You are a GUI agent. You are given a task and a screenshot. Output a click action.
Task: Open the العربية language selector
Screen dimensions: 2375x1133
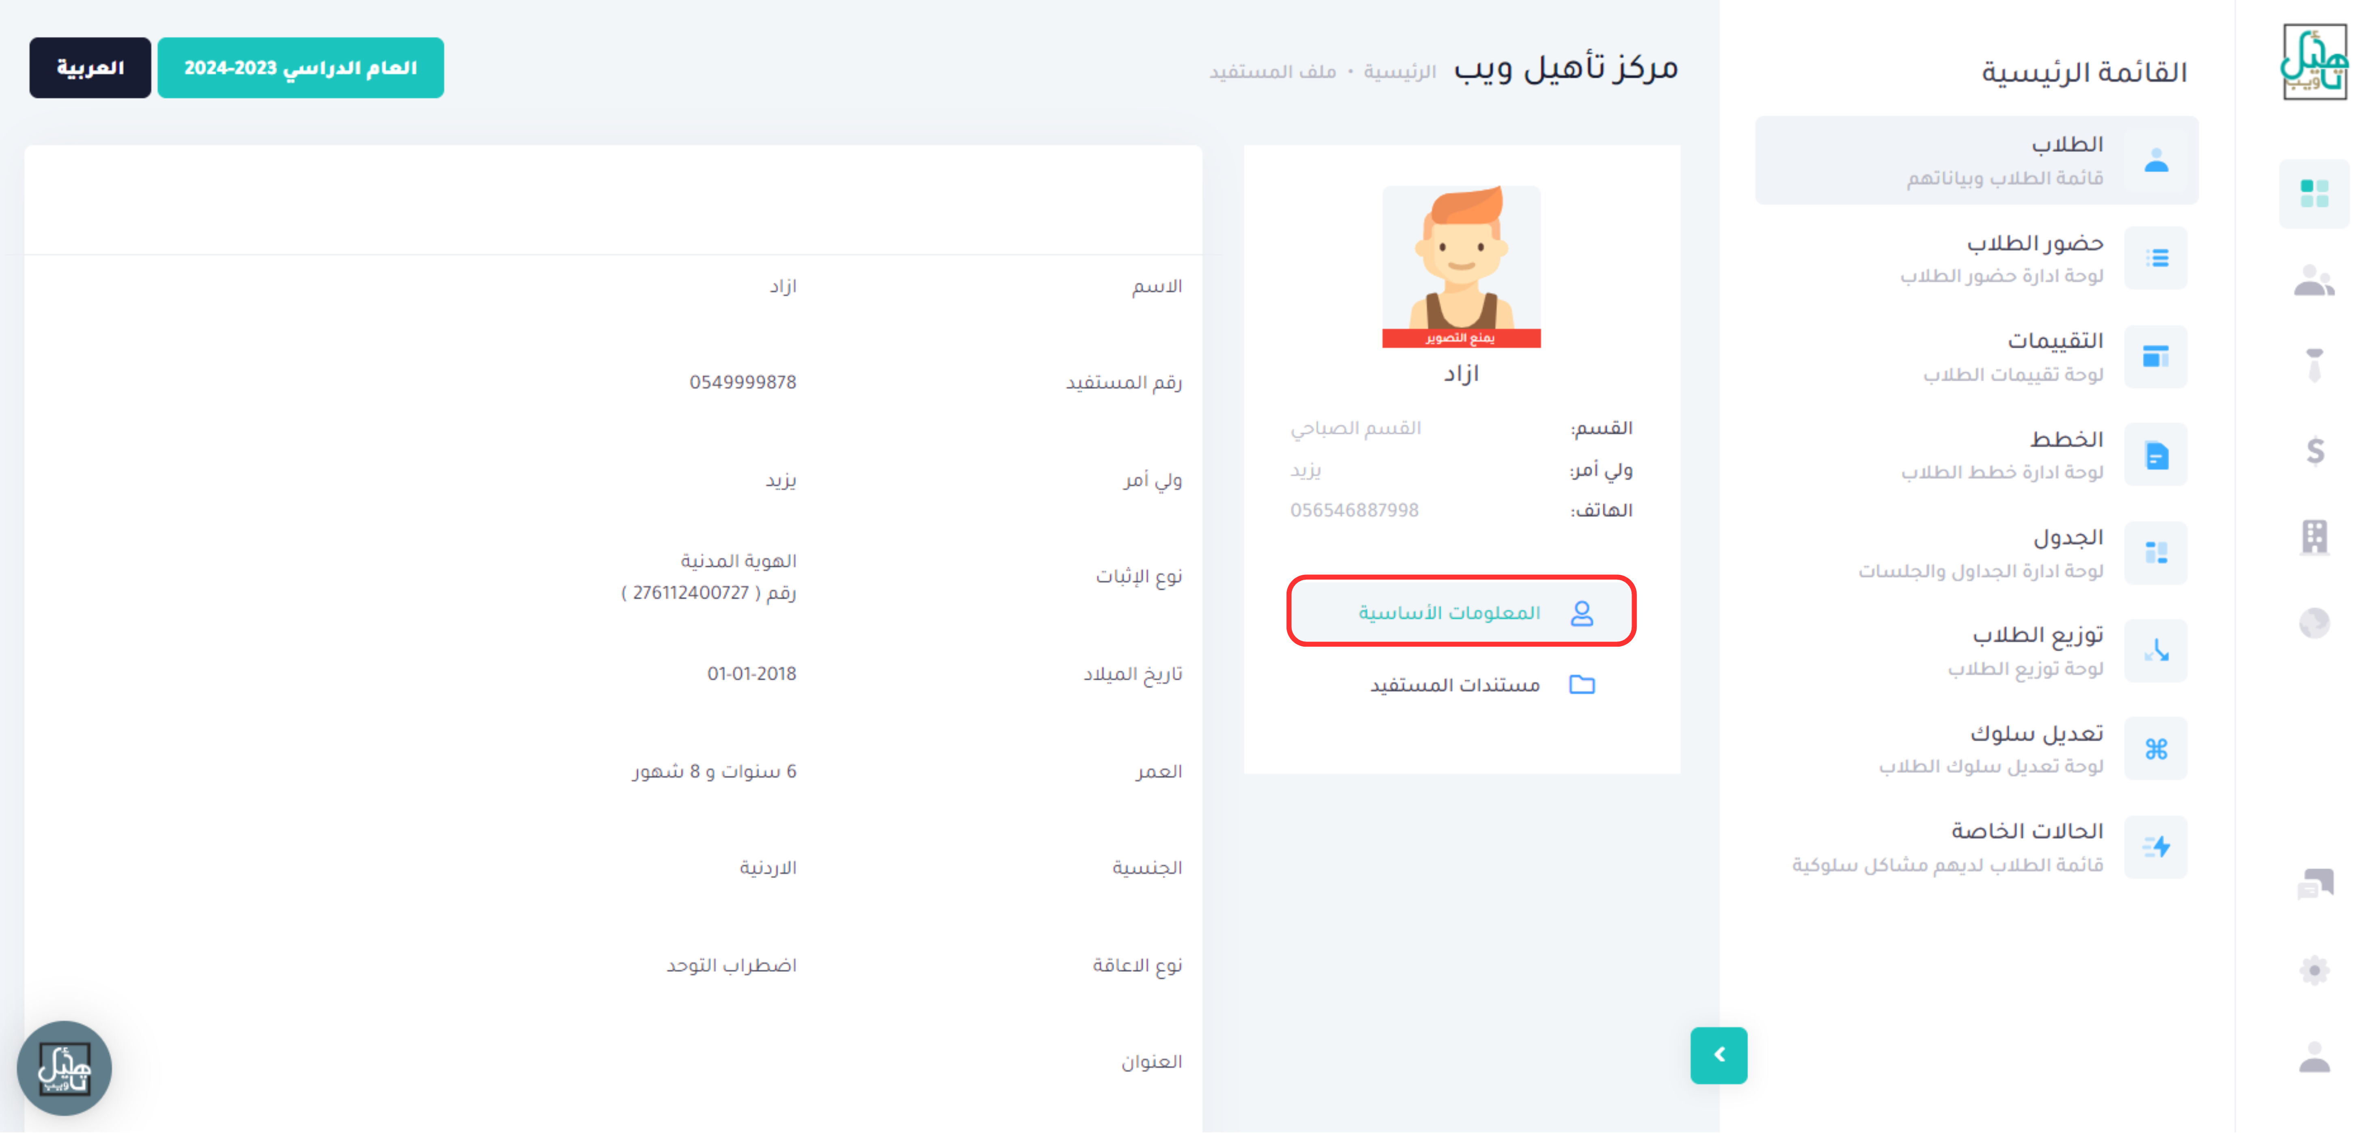point(89,68)
